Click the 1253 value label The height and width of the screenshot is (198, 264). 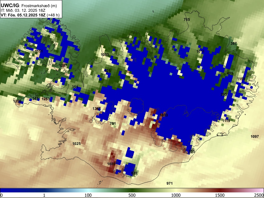point(46,99)
